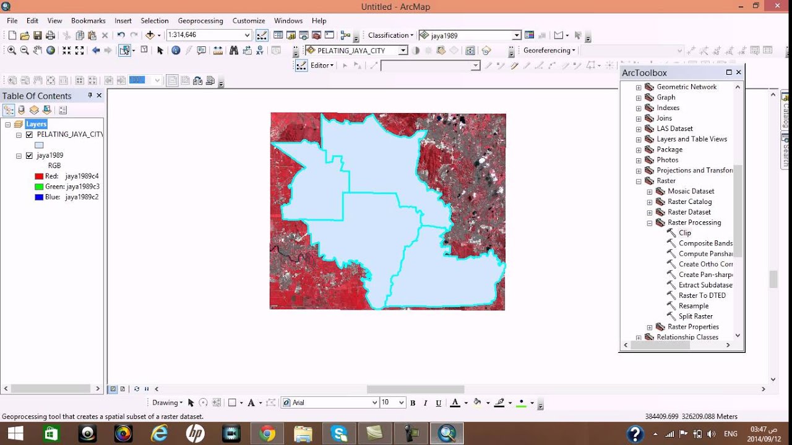Toggle jaya1989 layer visibility checkbox
The width and height of the screenshot is (792, 445).
point(29,155)
